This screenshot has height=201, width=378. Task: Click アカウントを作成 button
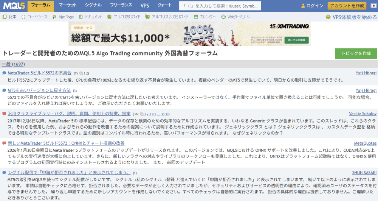(x=347, y=6)
